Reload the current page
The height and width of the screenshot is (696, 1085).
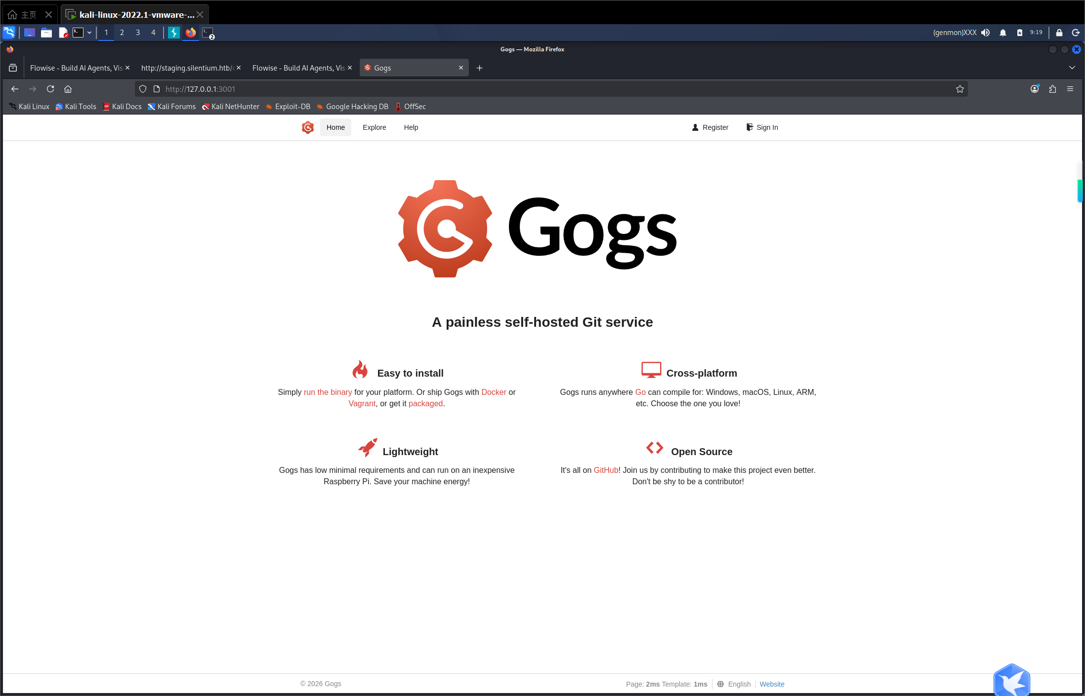tap(50, 89)
